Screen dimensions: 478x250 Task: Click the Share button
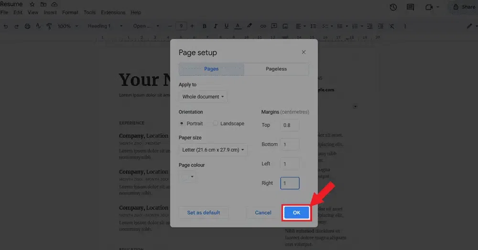tap(464, 7)
